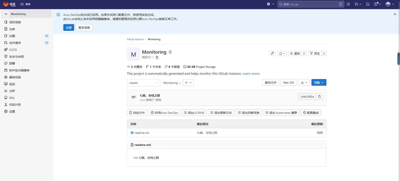Open the 2 次提交 commits link
Image resolution: width=400 pixels, height=181 pixels.
coord(135,67)
